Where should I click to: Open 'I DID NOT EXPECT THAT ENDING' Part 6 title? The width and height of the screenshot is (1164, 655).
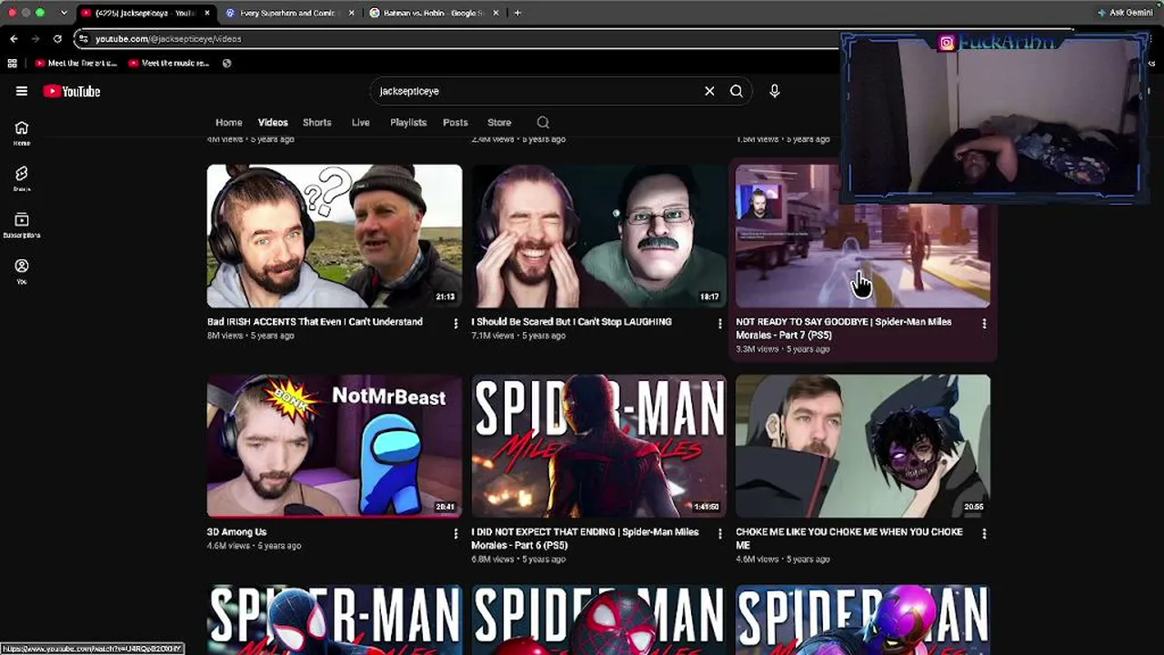[585, 539]
